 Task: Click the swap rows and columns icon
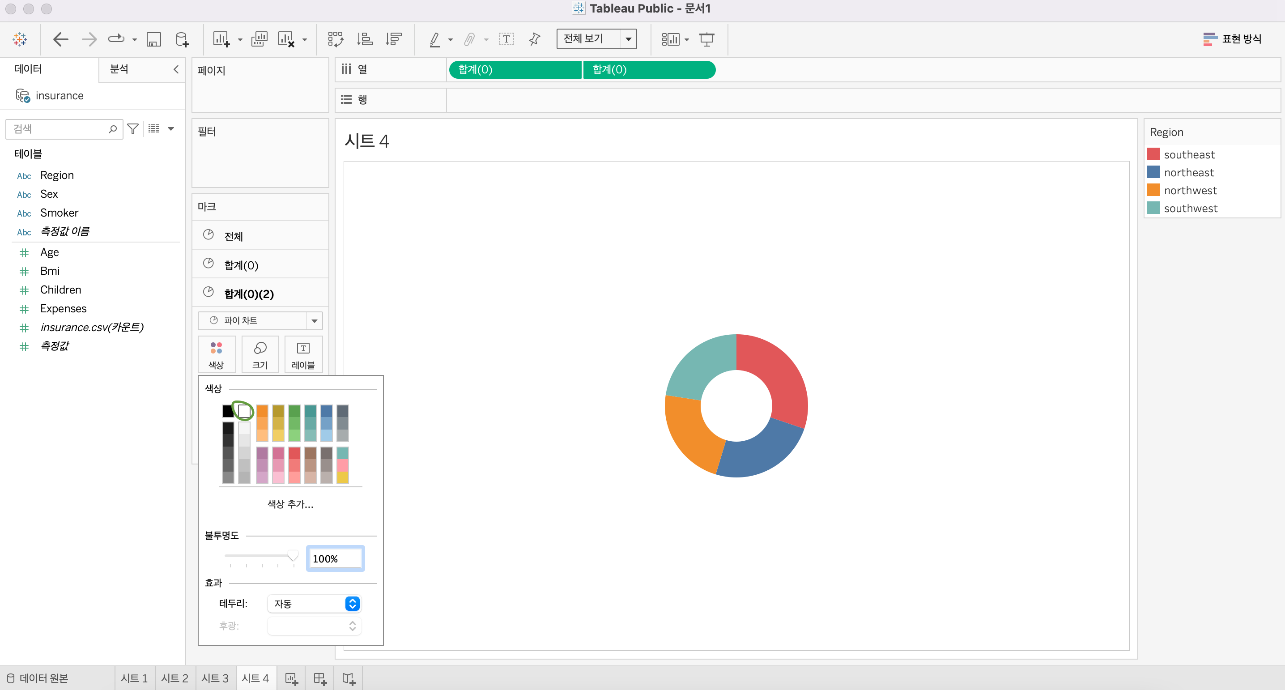335,39
